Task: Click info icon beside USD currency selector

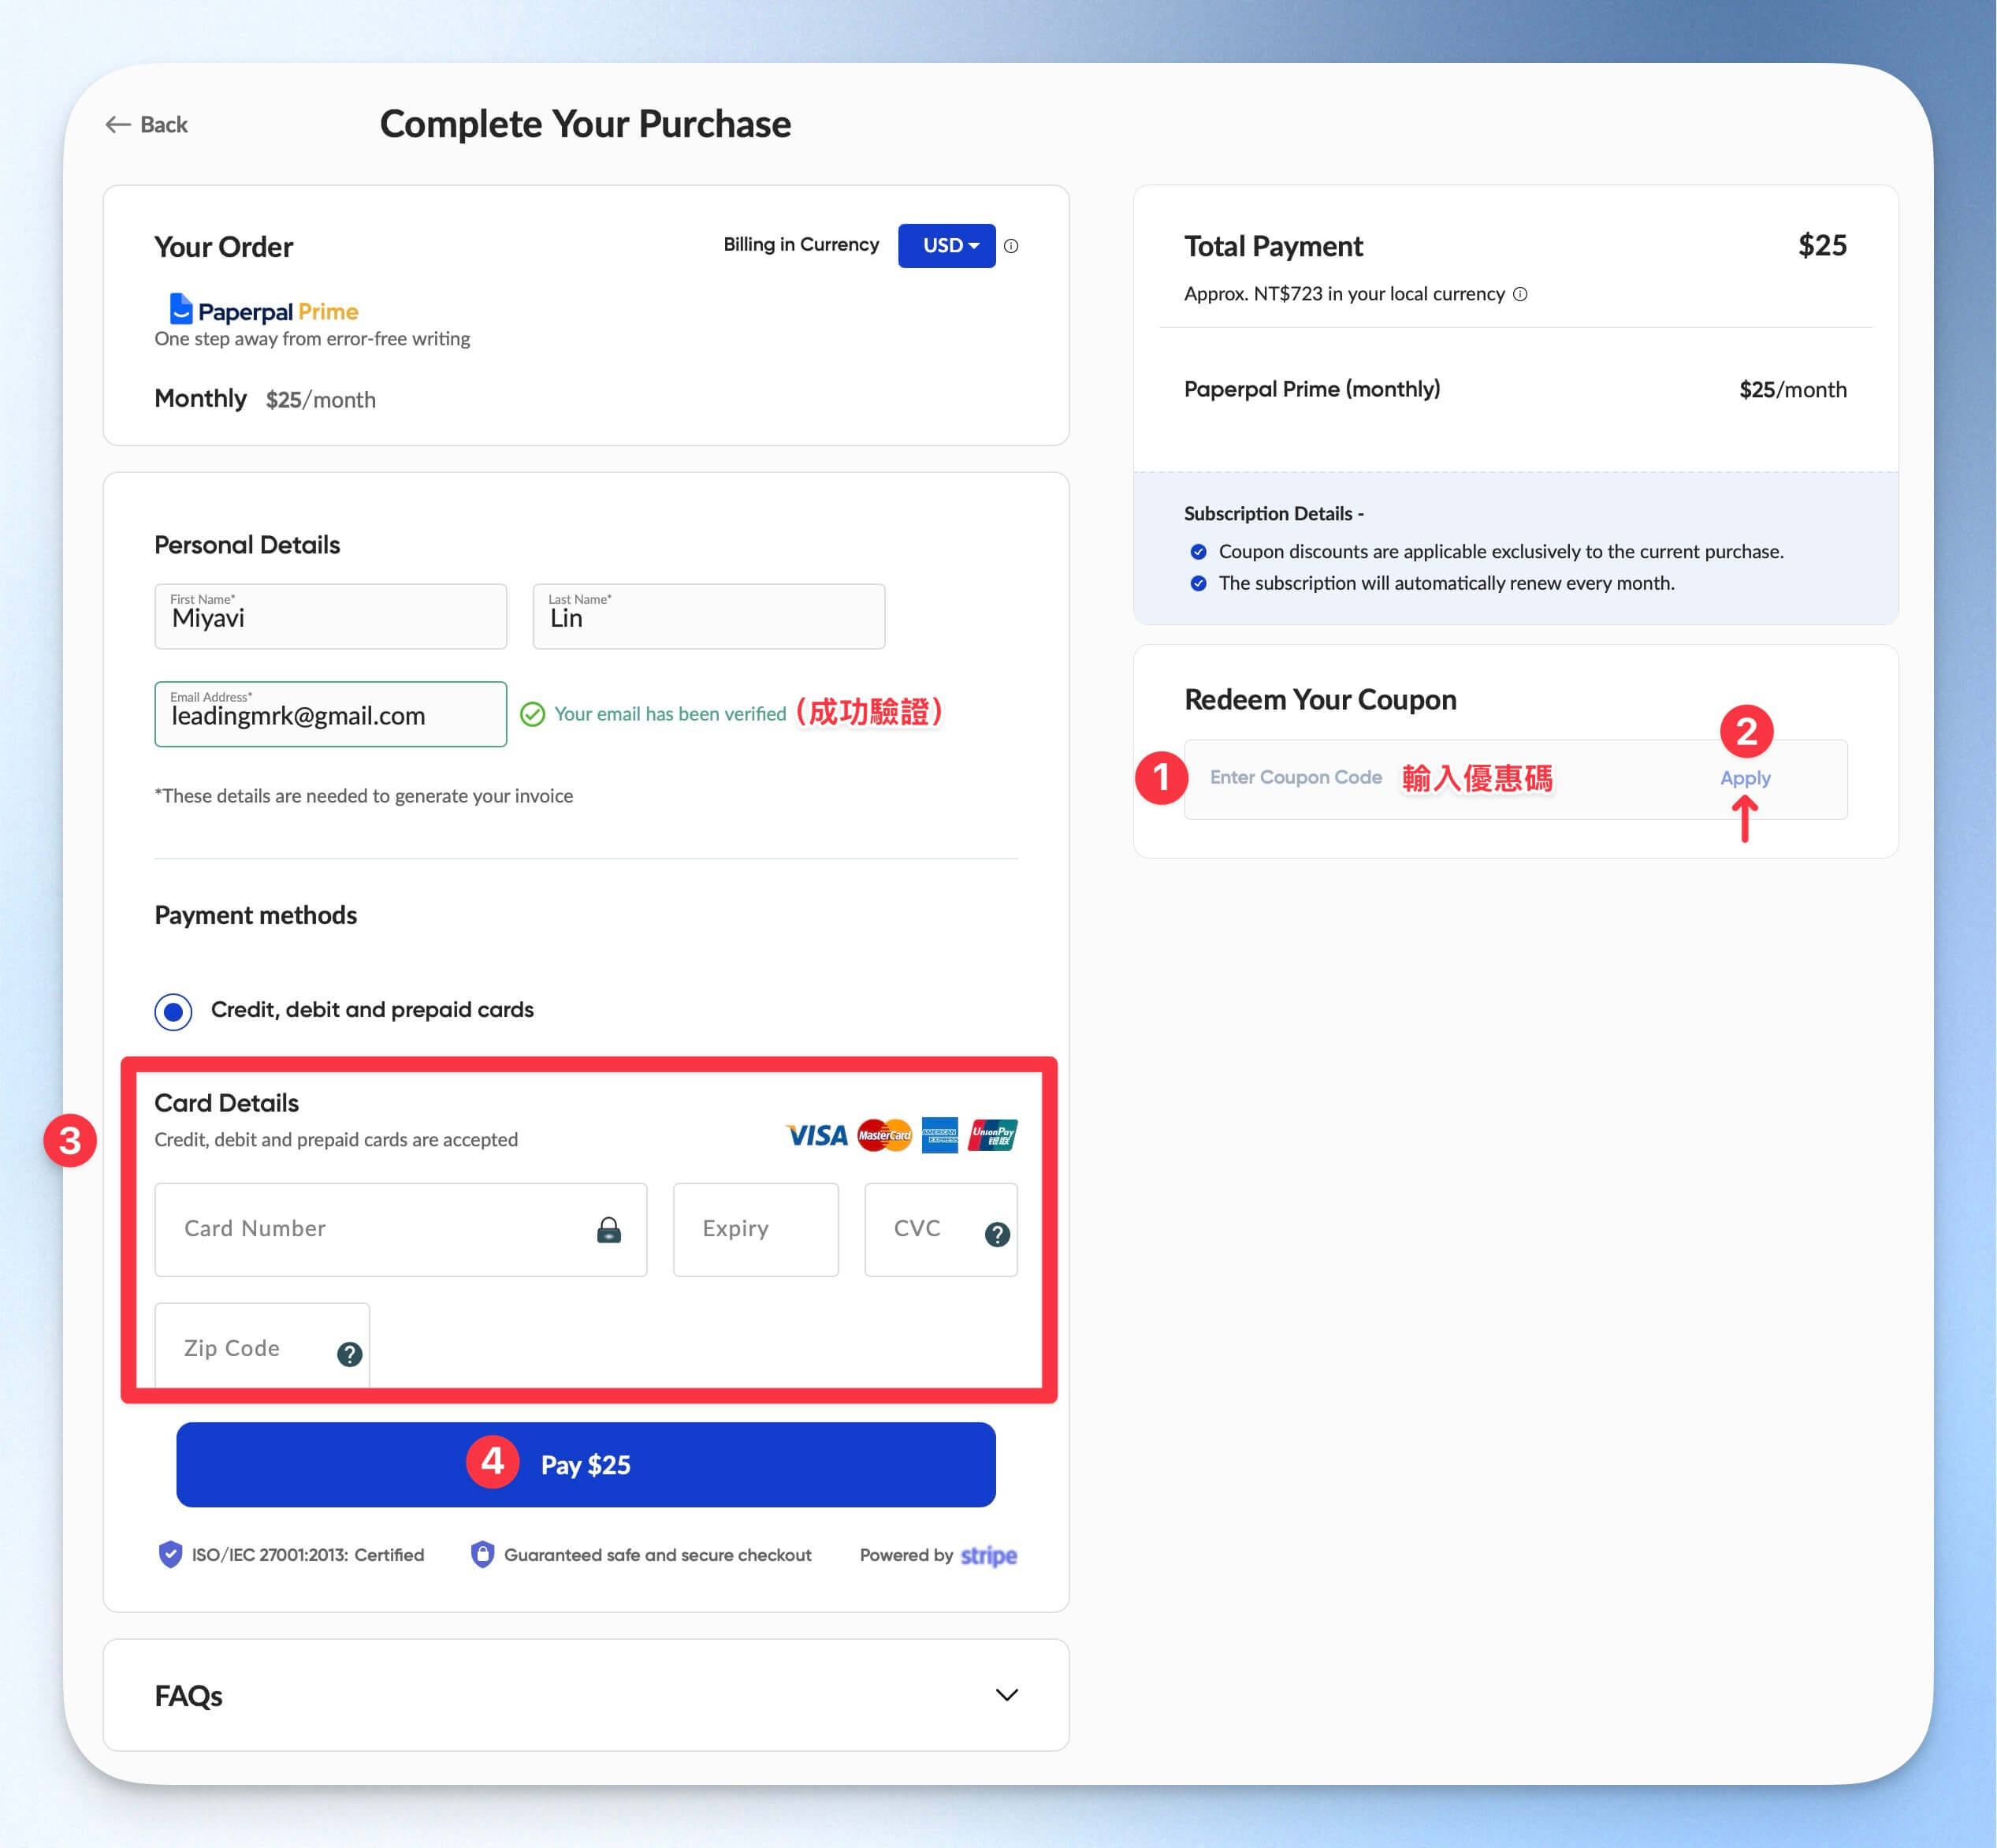Action: click(1010, 246)
